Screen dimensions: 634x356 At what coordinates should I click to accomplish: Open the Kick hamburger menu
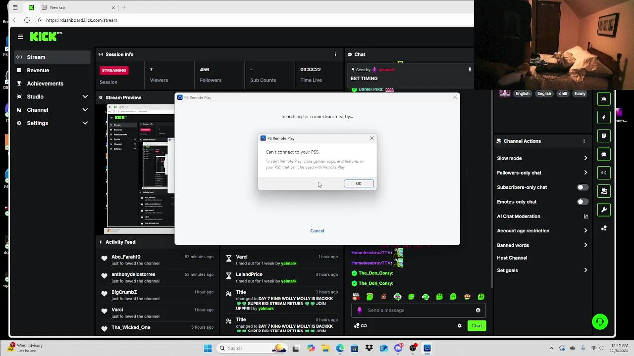click(20, 37)
